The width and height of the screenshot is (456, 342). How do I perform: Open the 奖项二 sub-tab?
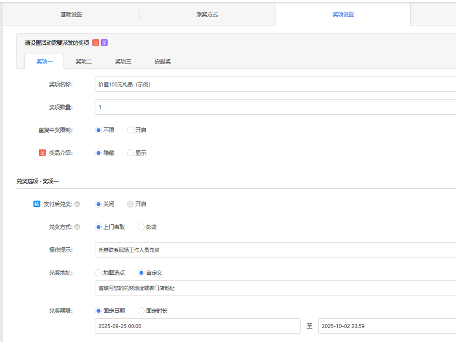84,61
